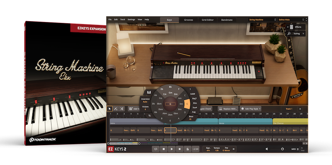
Task: Select Em on the chord wheel
Action: tap(181, 104)
